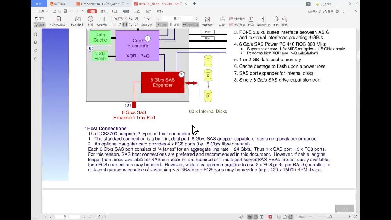Go to next page in toolbar
Viewport: 391px width, 220px height.
point(196,19)
